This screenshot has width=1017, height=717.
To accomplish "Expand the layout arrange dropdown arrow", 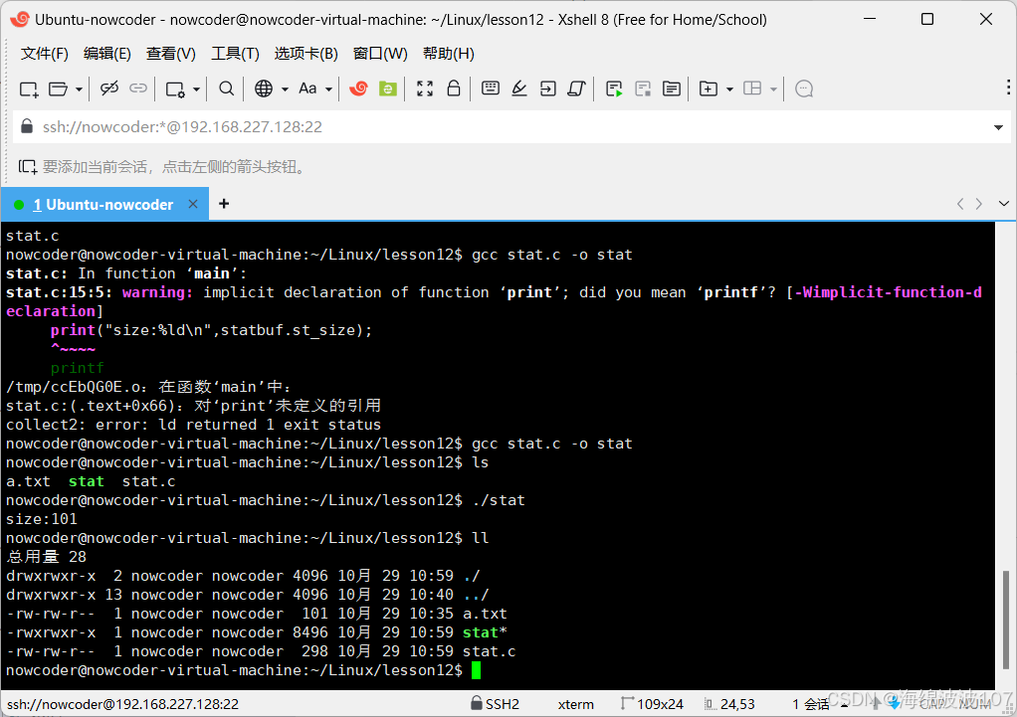I will (x=773, y=89).
